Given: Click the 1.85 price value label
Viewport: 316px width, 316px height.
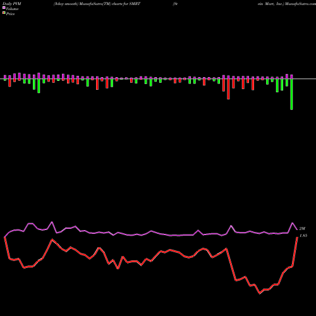Looking at the screenshot, I should tap(303, 236).
